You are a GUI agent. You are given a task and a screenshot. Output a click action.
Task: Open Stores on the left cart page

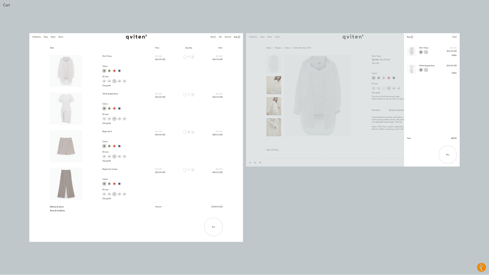pos(61,37)
